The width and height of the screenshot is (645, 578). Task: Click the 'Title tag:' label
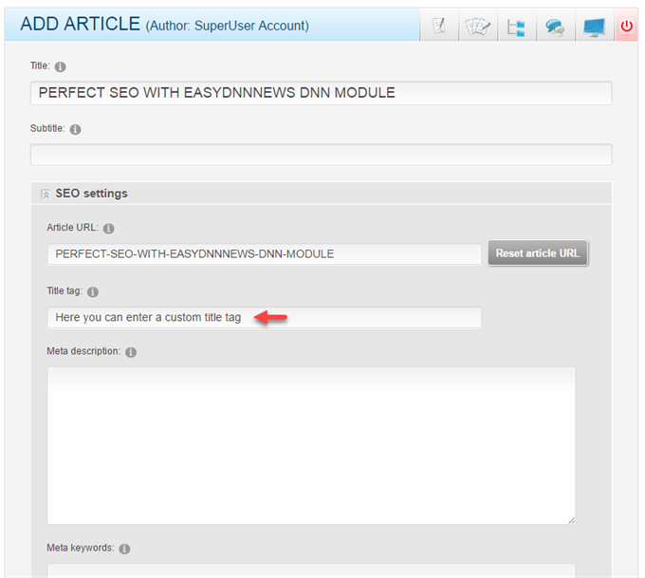[x=64, y=291]
